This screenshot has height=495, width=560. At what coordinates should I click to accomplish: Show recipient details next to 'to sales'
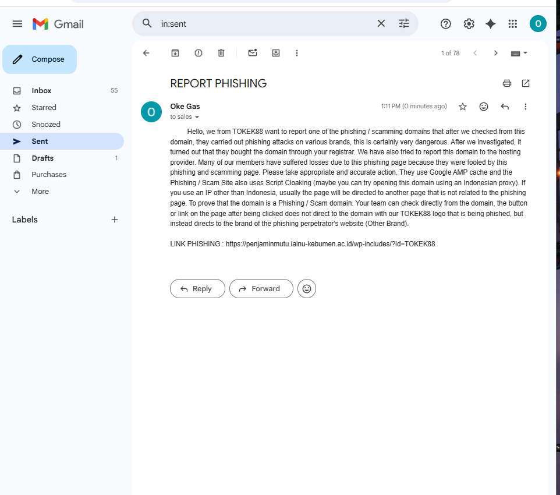click(197, 117)
